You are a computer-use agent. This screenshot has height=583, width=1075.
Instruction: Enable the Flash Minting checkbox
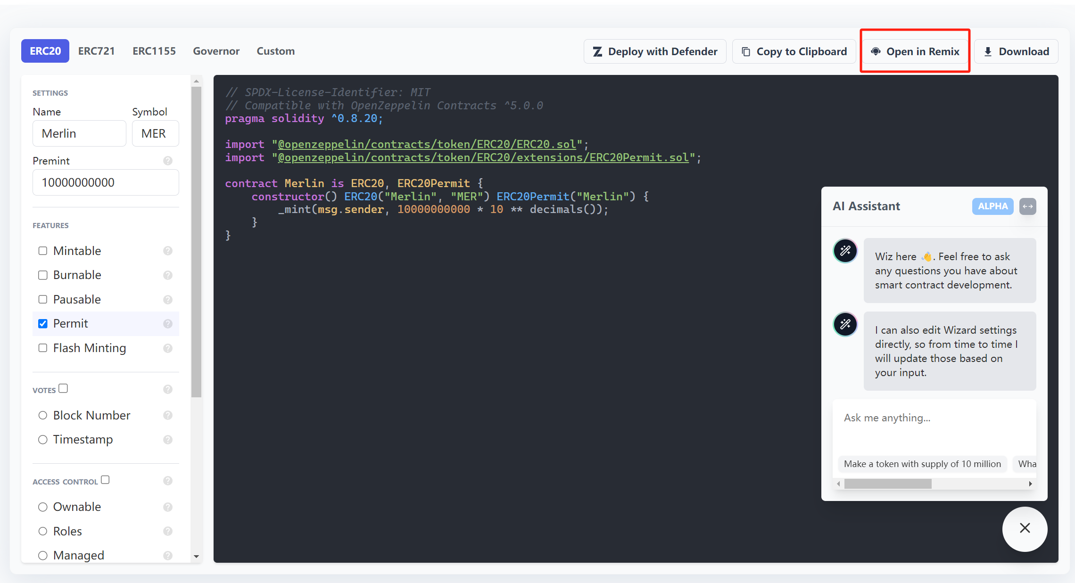pos(43,348)
